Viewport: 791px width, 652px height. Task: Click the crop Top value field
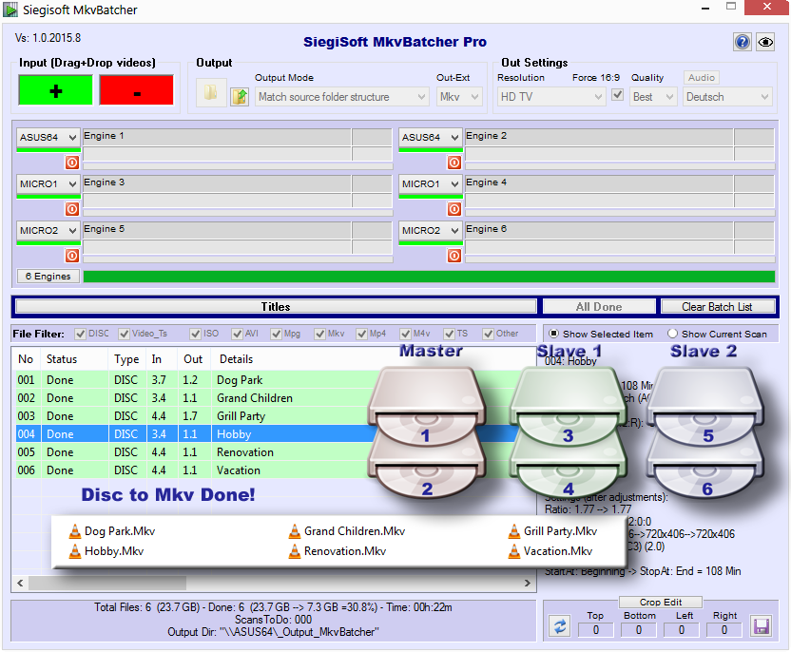[x=596, y=630]
